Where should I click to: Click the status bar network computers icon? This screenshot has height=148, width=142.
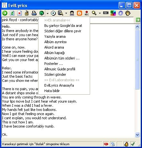[x=113, y=144]
